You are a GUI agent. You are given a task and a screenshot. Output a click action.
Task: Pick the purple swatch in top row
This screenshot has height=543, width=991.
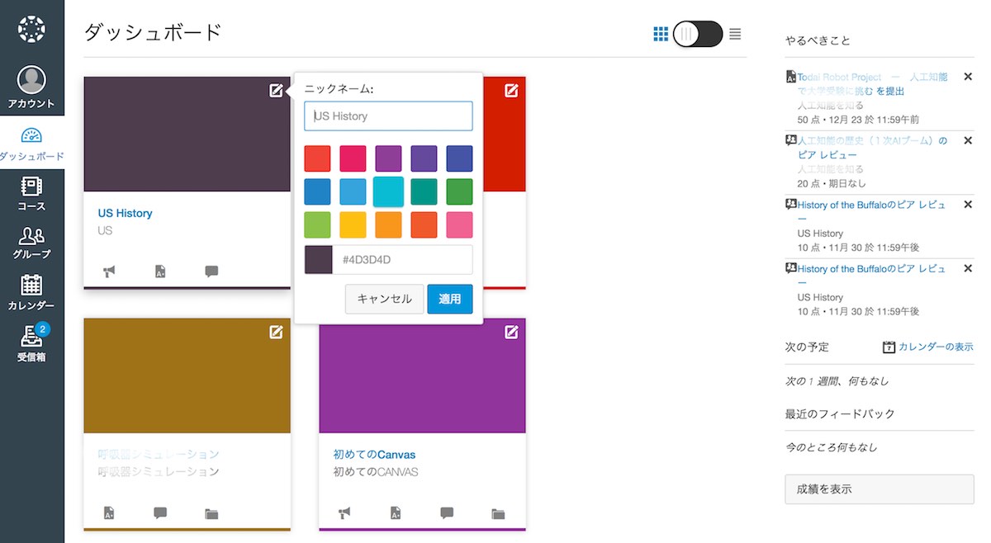[388, 158]
